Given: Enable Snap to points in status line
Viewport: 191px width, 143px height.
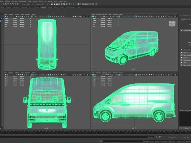Looking at the screenshot, I should [10, 4].
